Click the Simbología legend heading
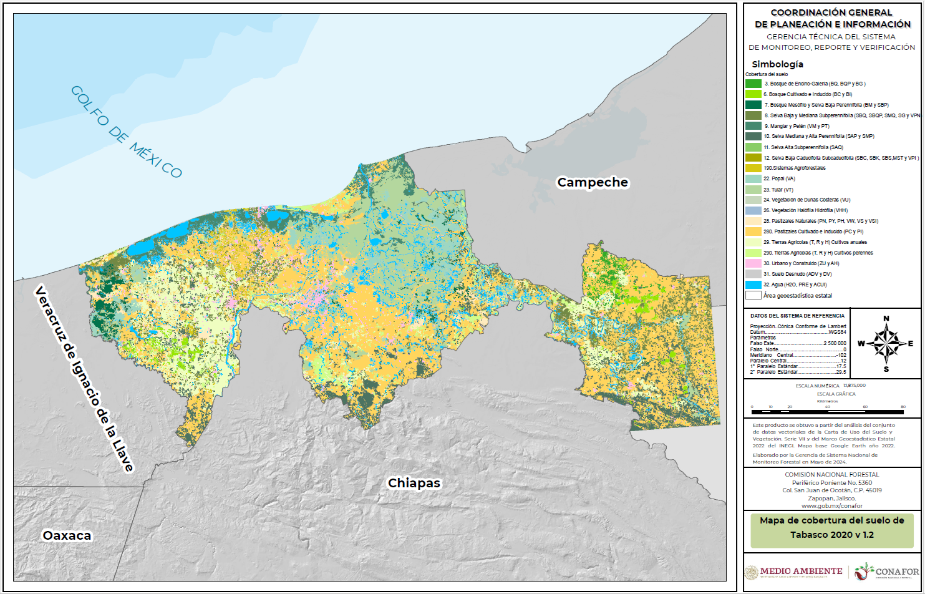 (777, 64)
